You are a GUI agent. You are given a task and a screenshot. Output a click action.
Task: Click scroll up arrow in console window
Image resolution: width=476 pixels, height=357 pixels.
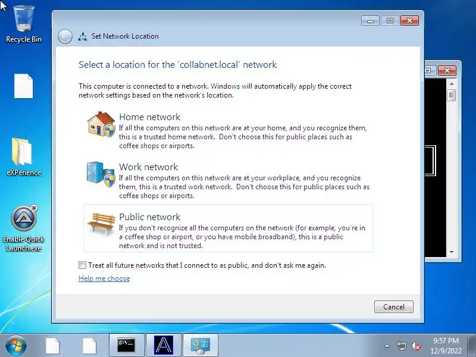pyautogui.click(x=452, y=83)
